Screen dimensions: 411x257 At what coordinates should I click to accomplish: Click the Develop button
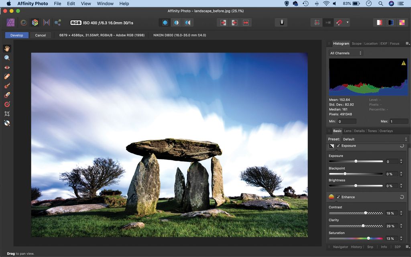pyautogui.click(x=16, y=35)
